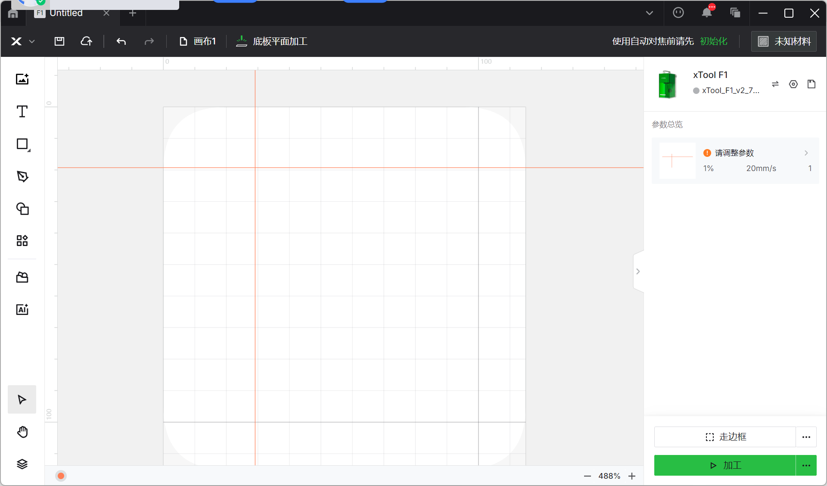
Task: Click the save file icon
Action: [x=59, y=41]
